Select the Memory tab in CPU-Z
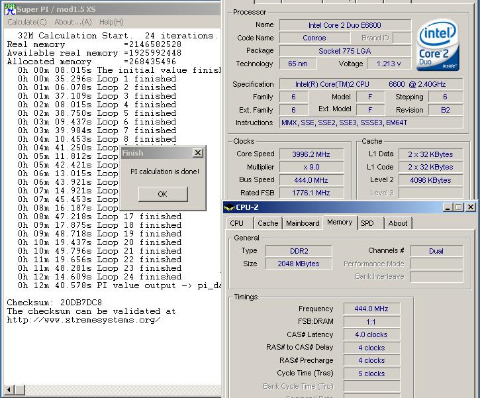Viewport: 480px width, 398px height. (x=340, y=223)
